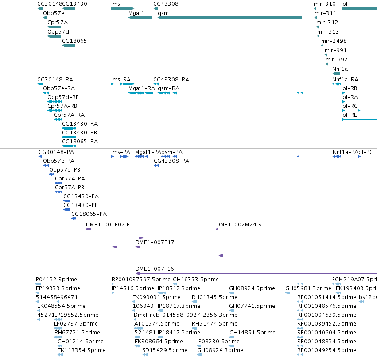Select the DME1-007F16 BAC label
This screenshot has height=357, width=377.
[155, 269]
